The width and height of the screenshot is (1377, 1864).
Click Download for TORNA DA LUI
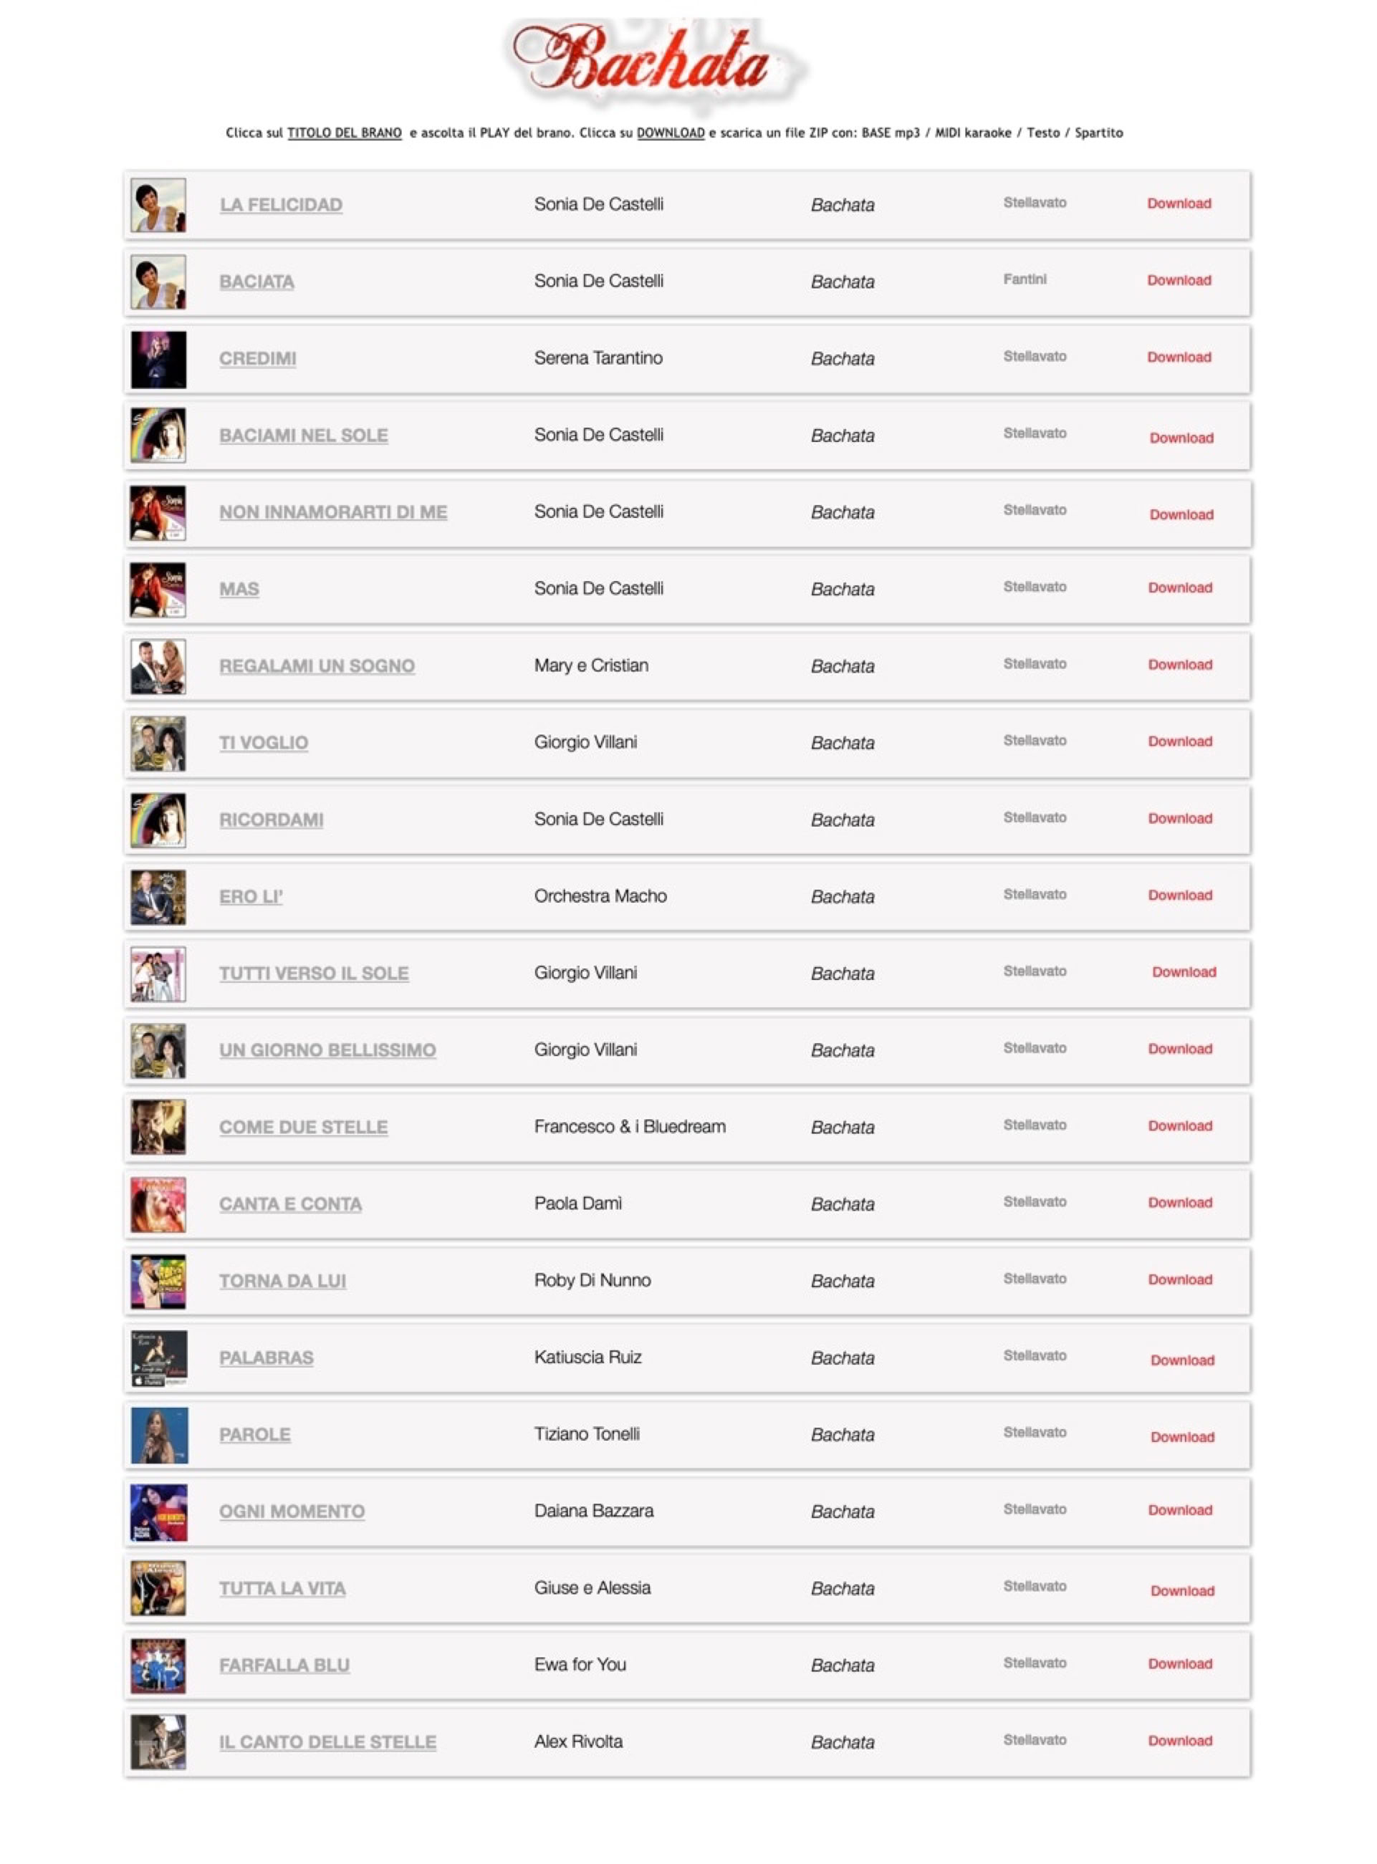1179,1279
